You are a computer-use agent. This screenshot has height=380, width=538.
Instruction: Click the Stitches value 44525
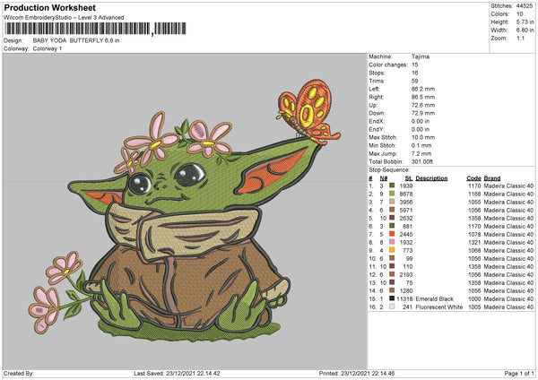click(525, 6)
